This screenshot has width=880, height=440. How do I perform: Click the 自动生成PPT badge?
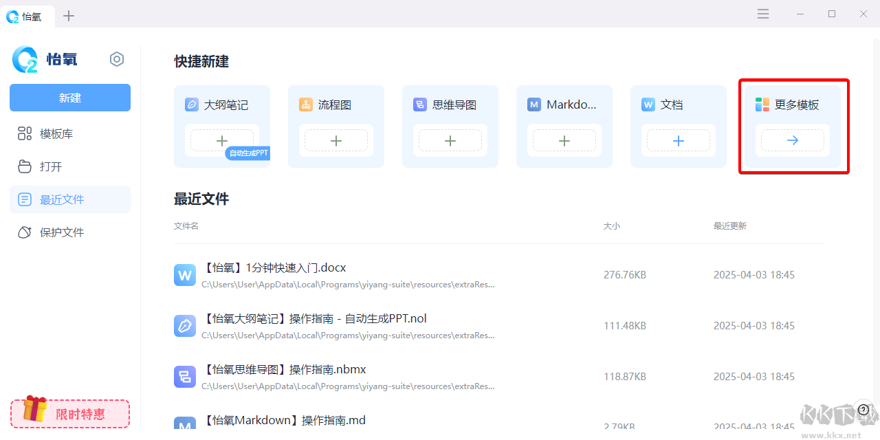point(248,153)
